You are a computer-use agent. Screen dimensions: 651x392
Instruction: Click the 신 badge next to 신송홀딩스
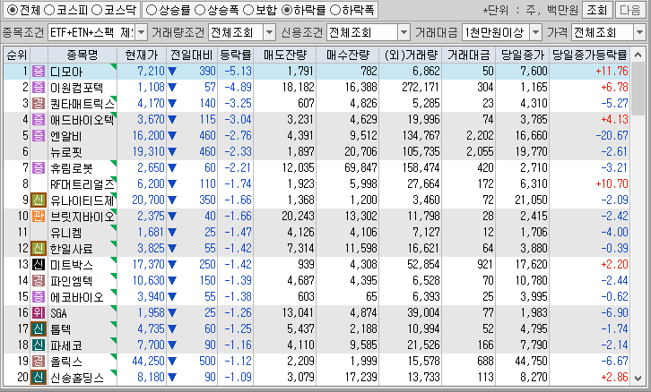(39, 378)
